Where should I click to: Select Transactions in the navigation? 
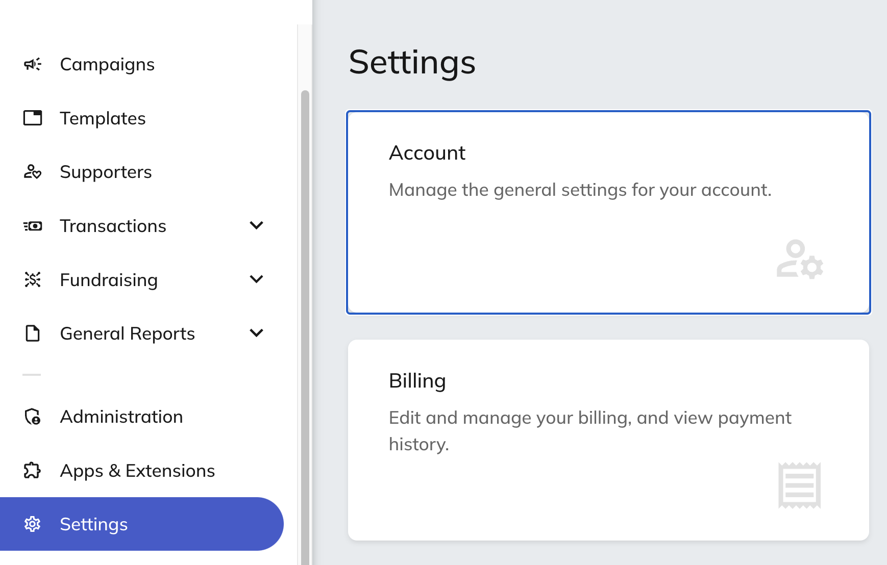point(113,226)
